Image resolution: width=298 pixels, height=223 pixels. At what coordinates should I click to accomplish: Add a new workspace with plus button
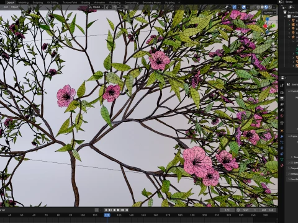click(x=179, y=2)
